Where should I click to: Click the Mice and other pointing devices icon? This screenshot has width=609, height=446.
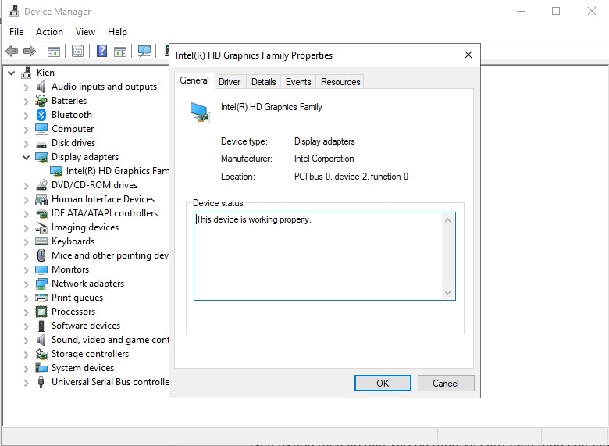pyautogui.click(x=41, y=255)
